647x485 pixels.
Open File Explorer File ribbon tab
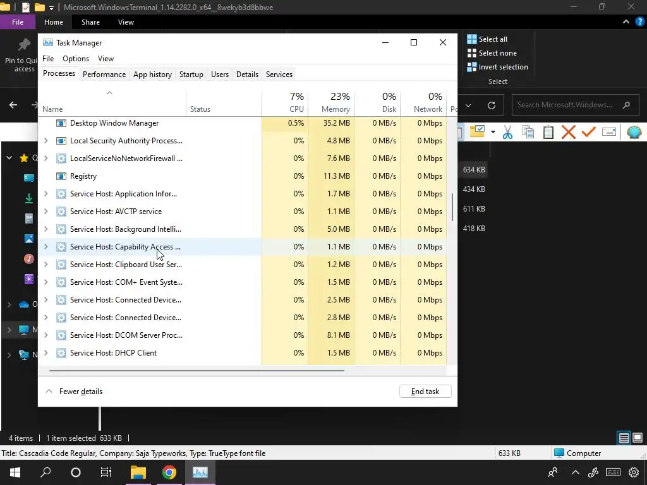tap(17, 22)
